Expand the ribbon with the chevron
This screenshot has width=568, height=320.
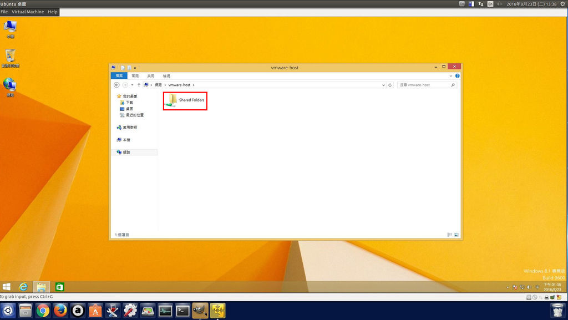pyautogui.click(x=450, y=76)
